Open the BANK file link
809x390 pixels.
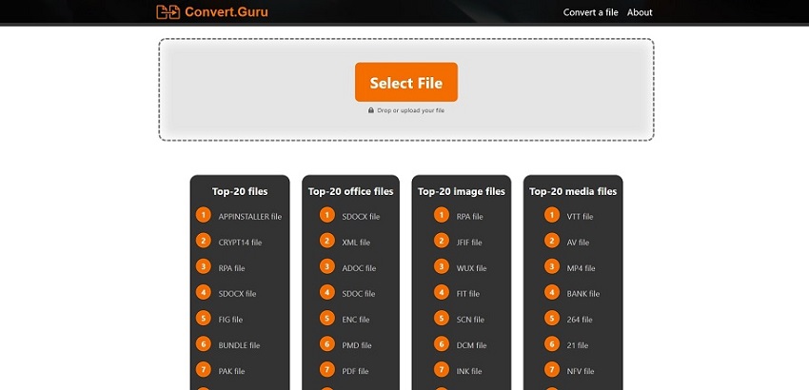pos(583,294)
